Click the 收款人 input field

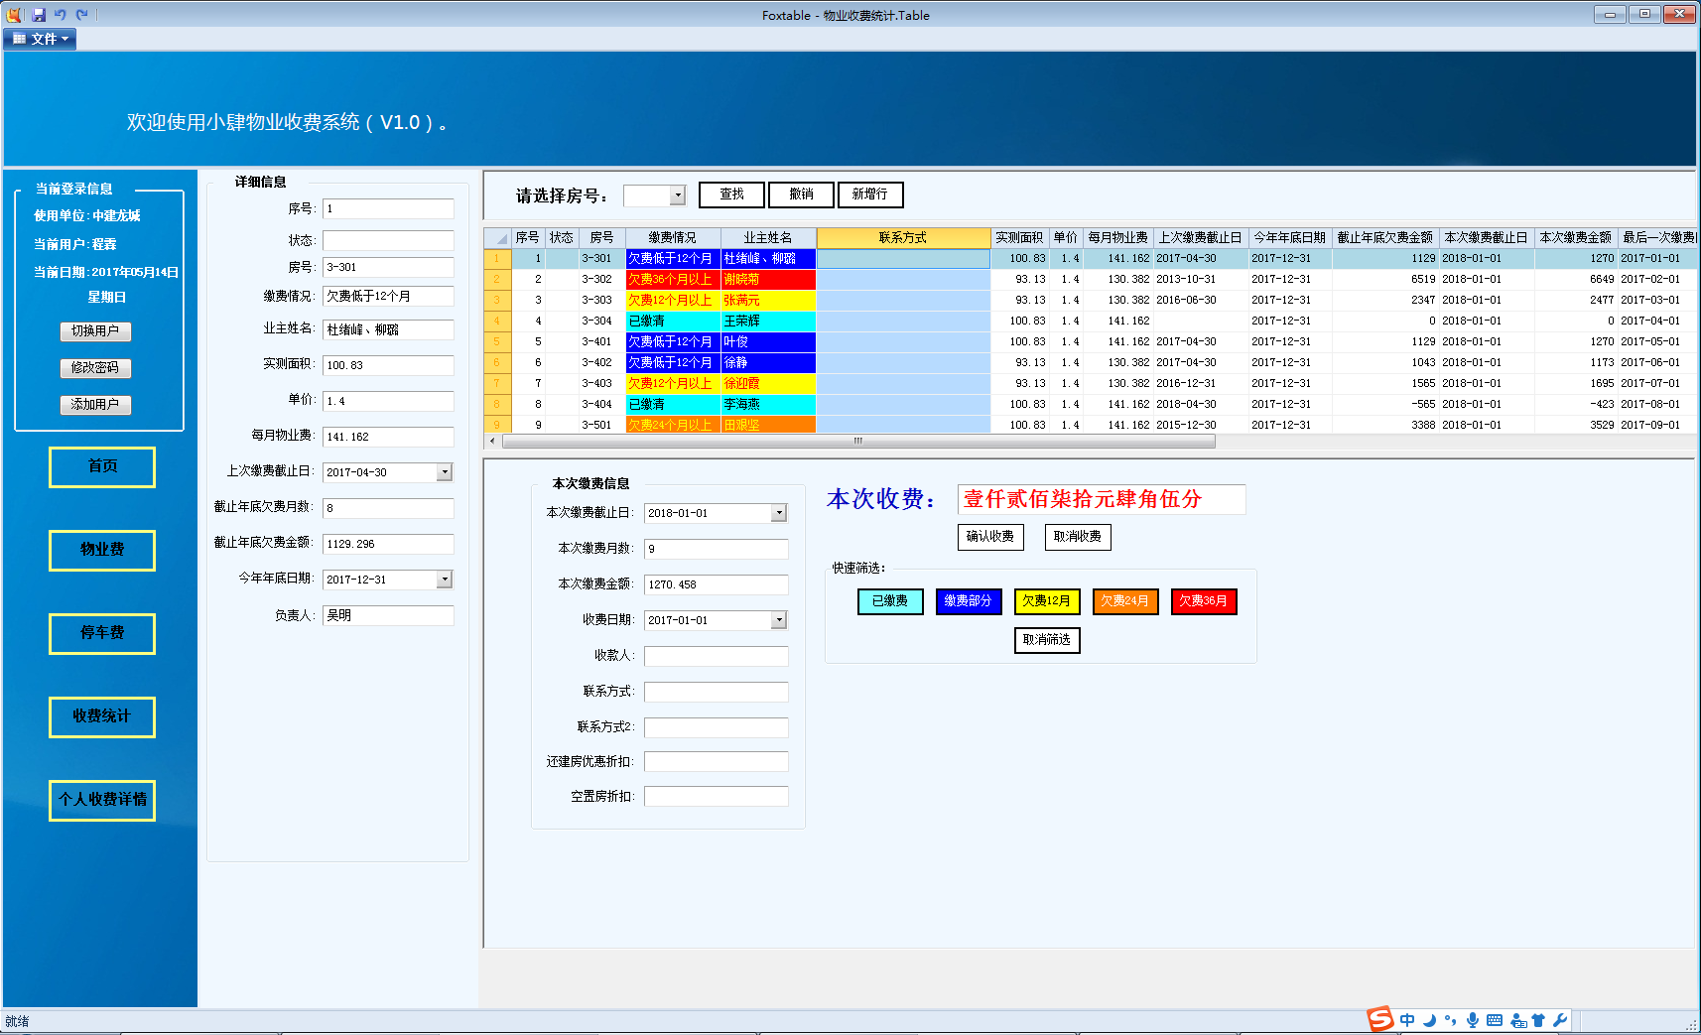tap(717, 656)
